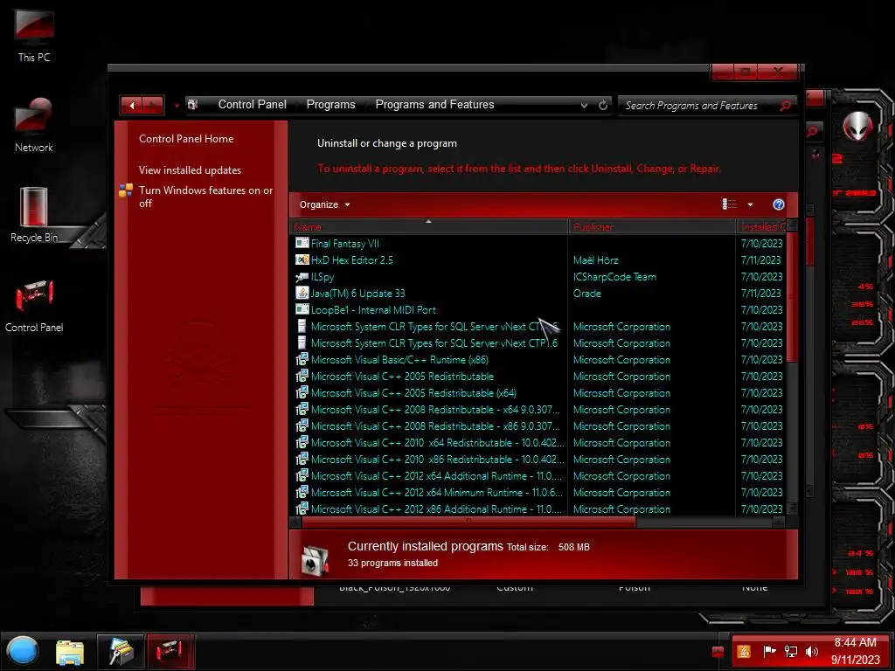This screenshot has height=671, width=895.
Task: Click the forward navigation arrow
Action: (x=152, y=105)
